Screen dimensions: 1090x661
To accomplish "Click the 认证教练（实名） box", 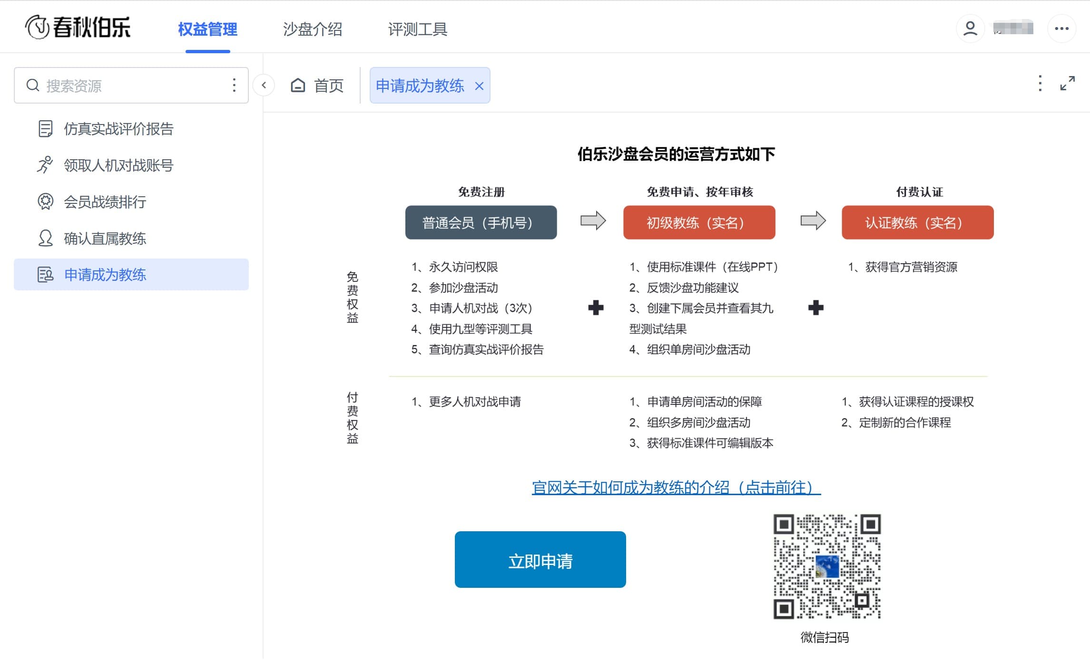I will tap(917, 222).
